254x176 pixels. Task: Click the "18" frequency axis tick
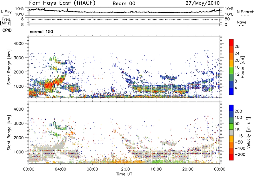click(21, 19)
